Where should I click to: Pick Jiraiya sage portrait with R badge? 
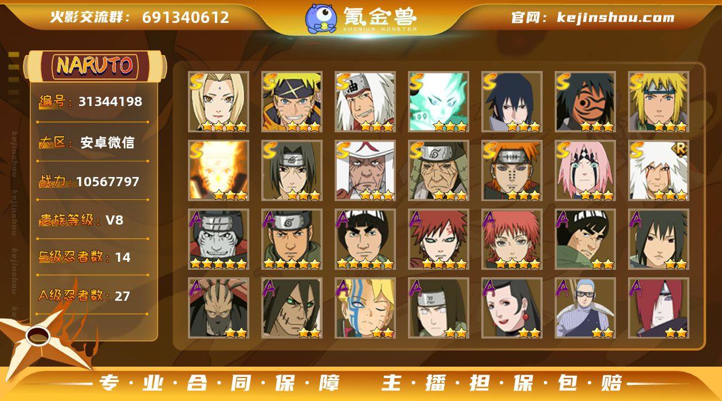[659, 171]
